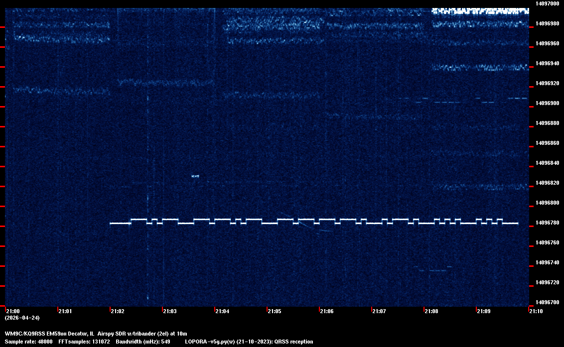Screen dimensions: 564x347
Task: Click the LOPORA-v5g.py QRSS reception text
Action: click(x=249, y=342)
